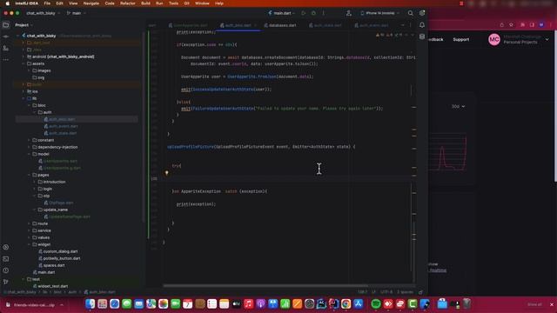The image size is (557, 313).
Task: Open the Services tool window icon
Action: point(6,247)
